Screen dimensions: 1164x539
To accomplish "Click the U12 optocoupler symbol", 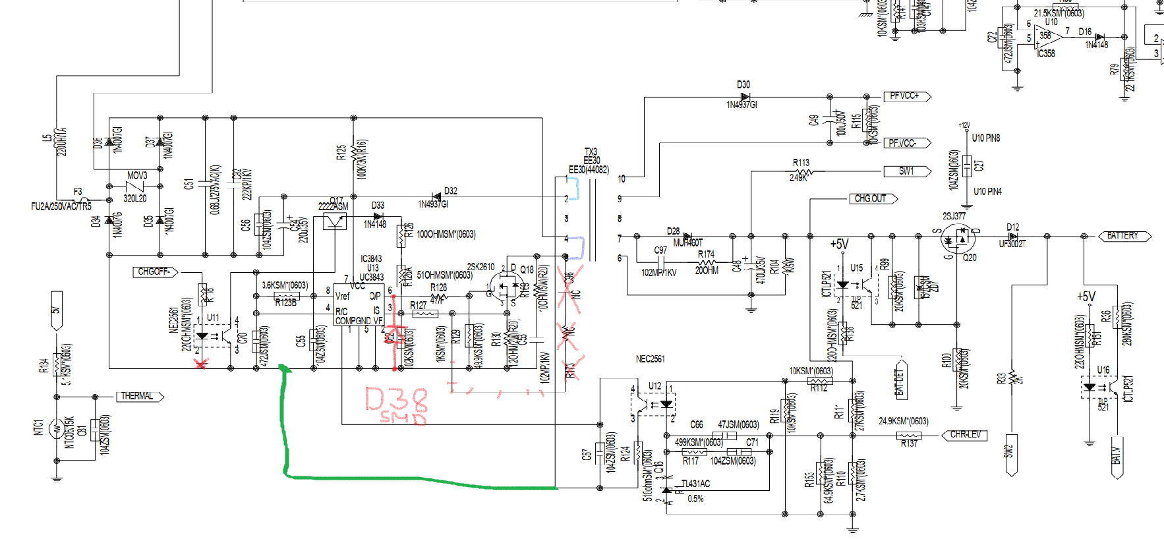I will 654,404.
